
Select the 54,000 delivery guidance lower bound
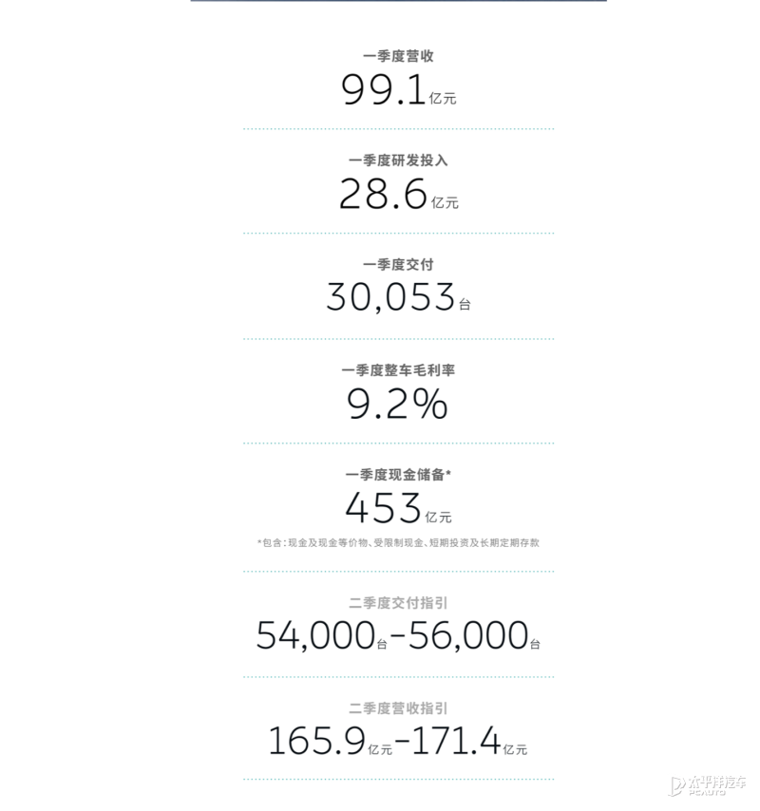[315, 636]
